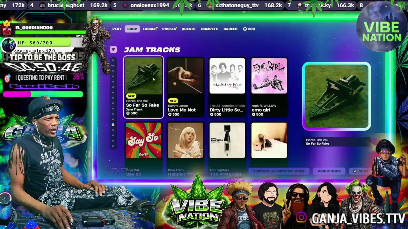Click "I QUESTING TO PAY RENT" goal text
Image resolution: width=408 pixels, height=229 pixels.
point(41,78)
